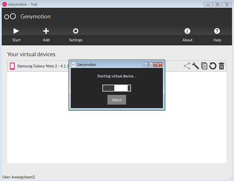This screenshot has width=234, height=181.
Task: Click the Your virtual devices heading
Action: click(x=31, y=54)
